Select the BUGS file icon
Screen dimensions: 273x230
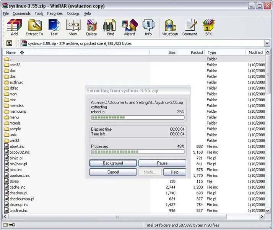[6, 181]
